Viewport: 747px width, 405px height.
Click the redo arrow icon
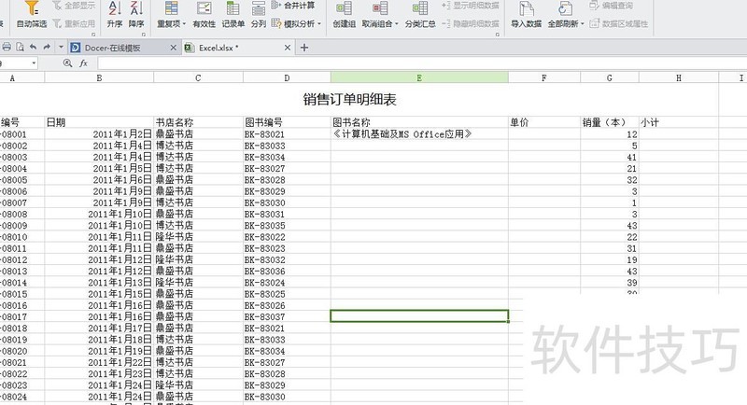coord(47,47)
